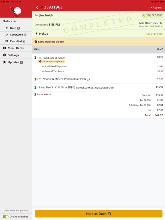Click the Subtotal $33.95 value
The image size is (165, 220).
(159, 95)
